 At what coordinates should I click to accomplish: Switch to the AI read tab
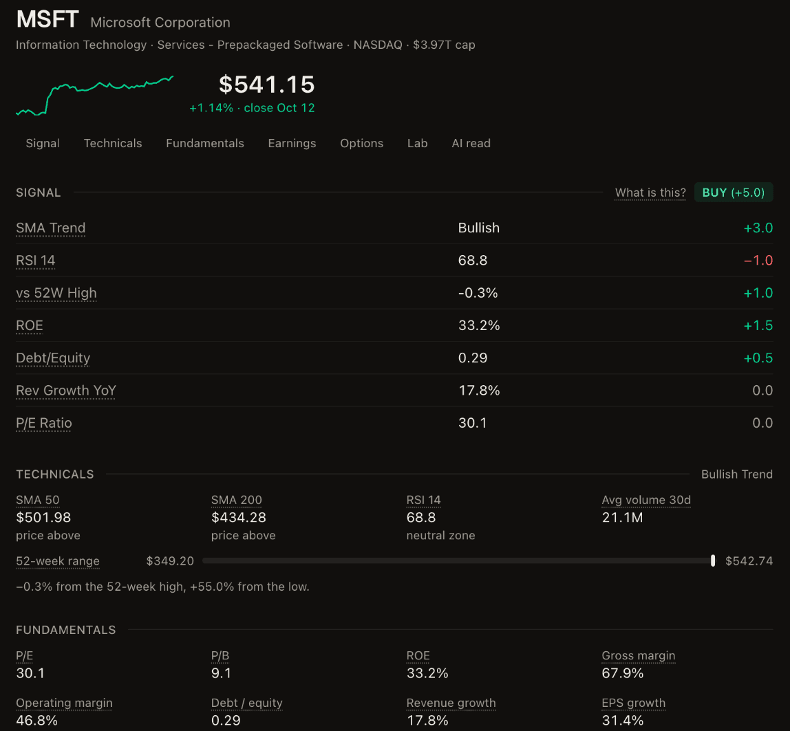pyautogui.click(x=471, y=144)
